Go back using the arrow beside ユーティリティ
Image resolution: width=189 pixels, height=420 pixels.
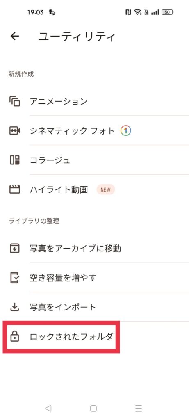(x=15, y=37)
